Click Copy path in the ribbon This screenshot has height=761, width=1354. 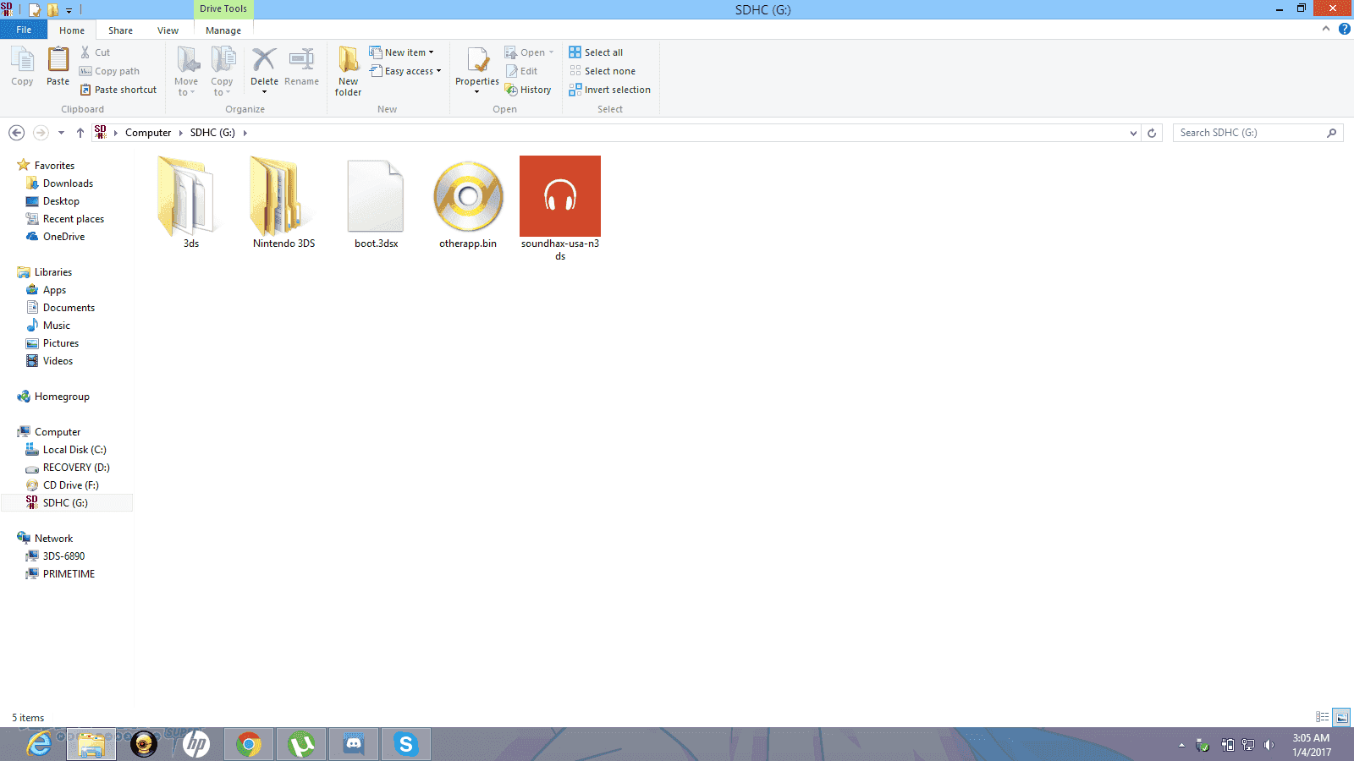109,71
